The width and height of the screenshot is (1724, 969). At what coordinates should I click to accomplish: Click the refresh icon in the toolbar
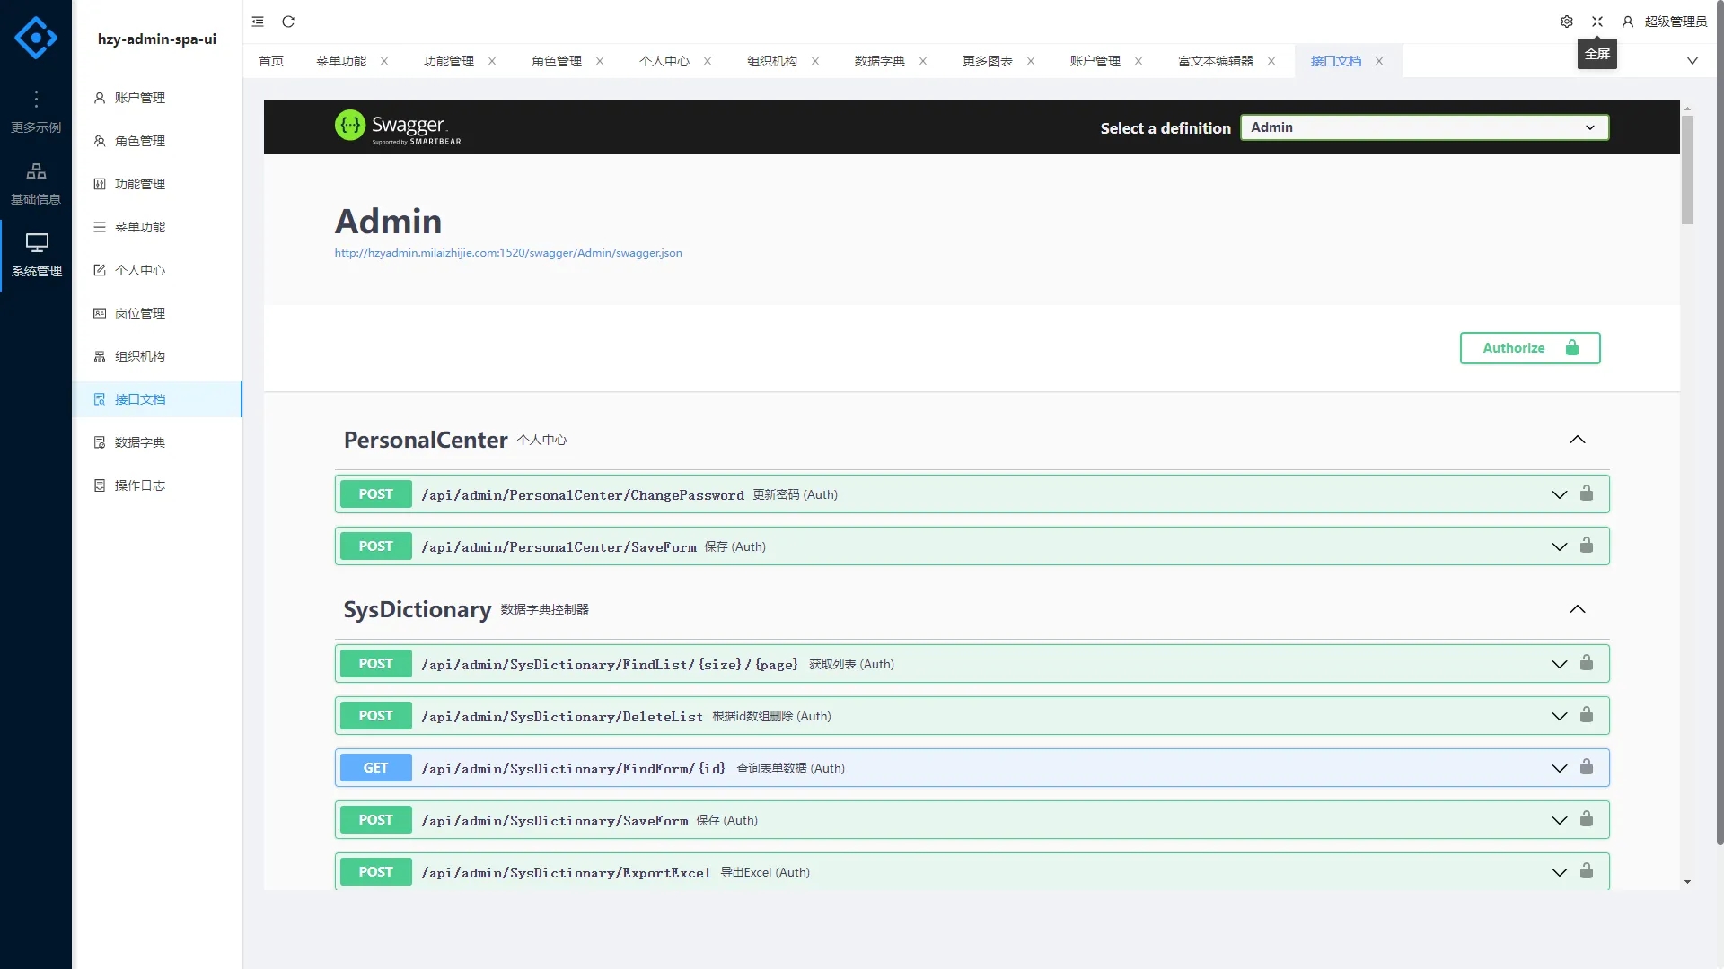coord(288,22)
